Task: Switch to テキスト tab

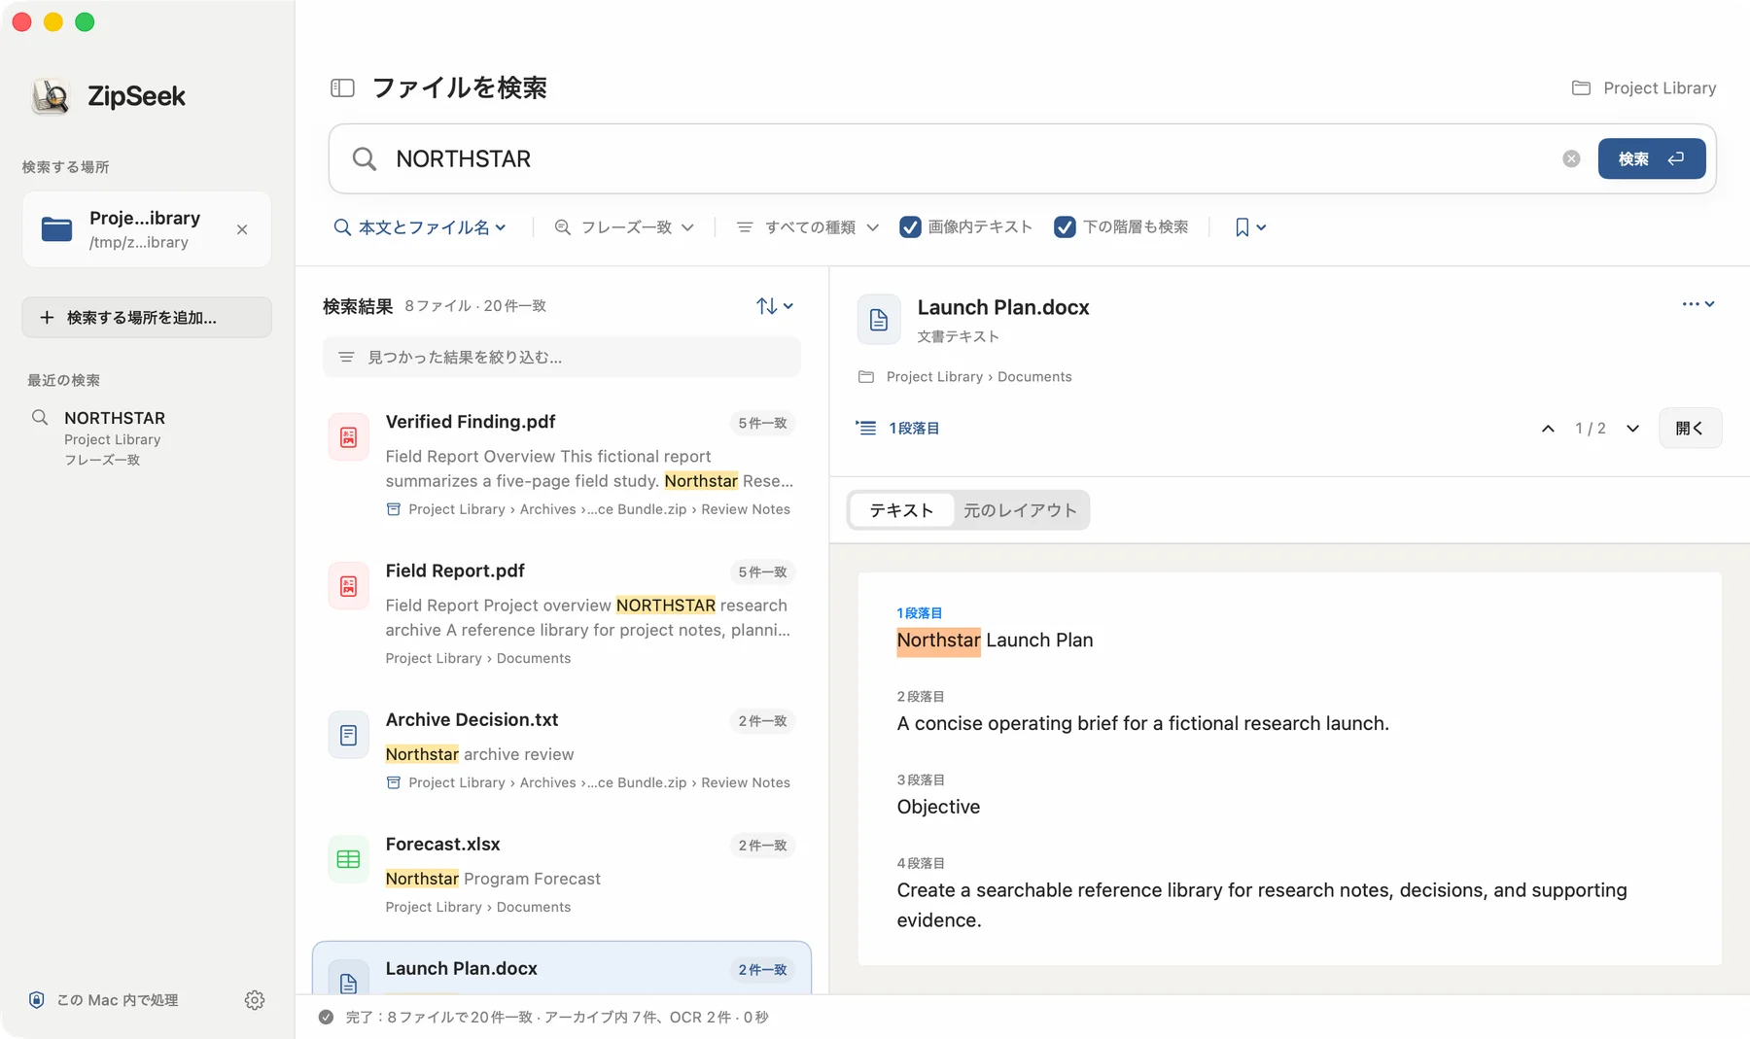Action: [x=901, y=510]
